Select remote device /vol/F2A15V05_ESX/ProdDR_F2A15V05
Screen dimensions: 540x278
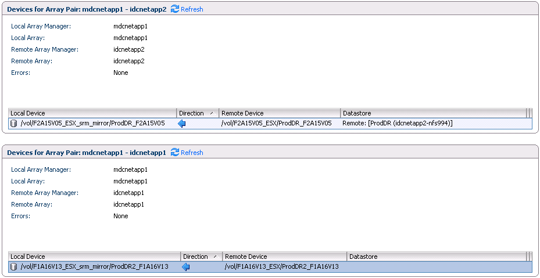coord(277,124)
